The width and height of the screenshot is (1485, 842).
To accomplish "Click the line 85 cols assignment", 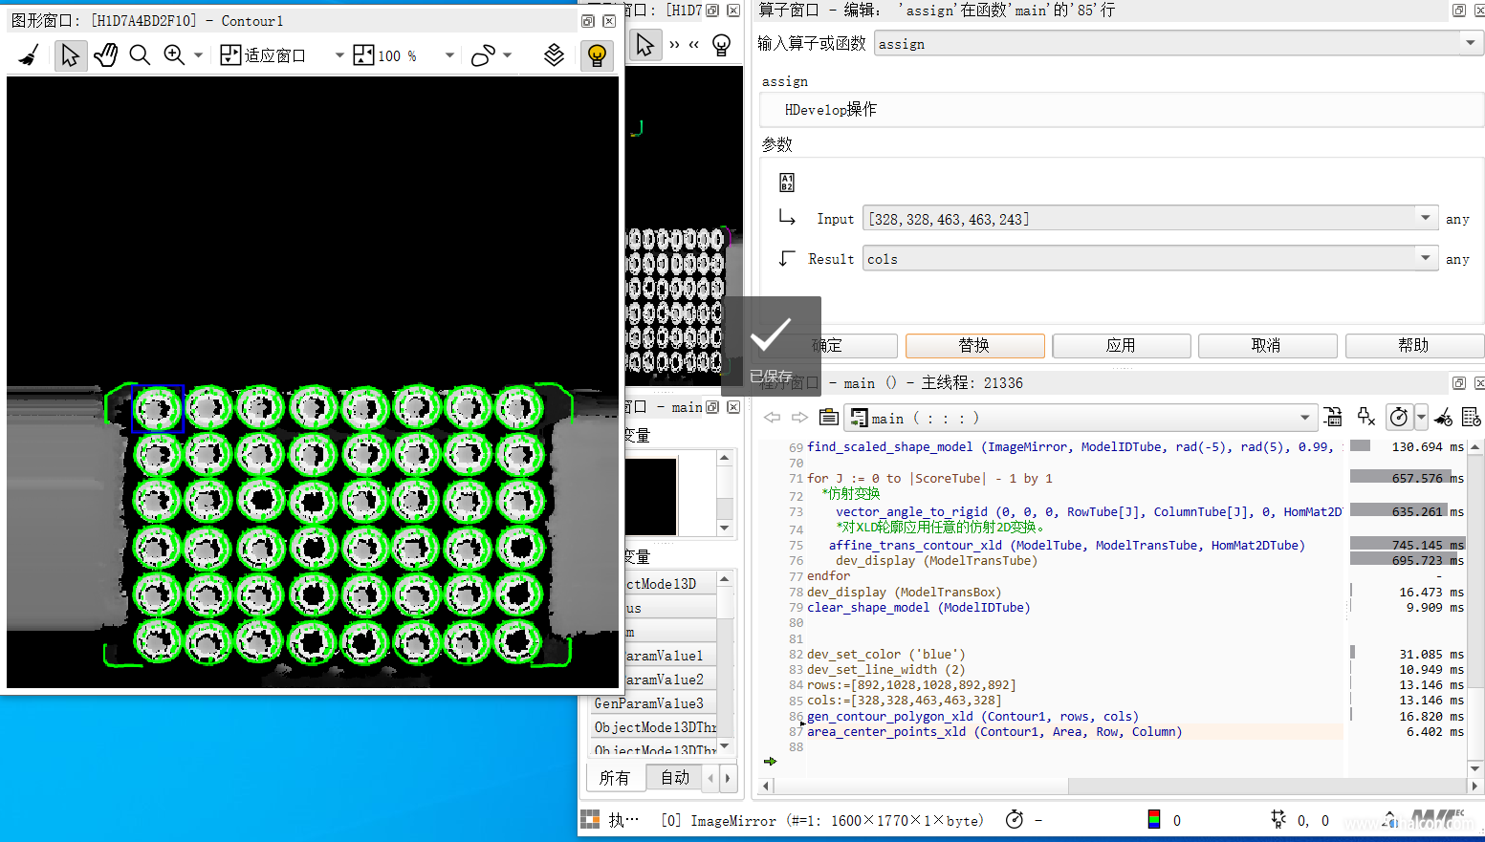I will 904,700.
